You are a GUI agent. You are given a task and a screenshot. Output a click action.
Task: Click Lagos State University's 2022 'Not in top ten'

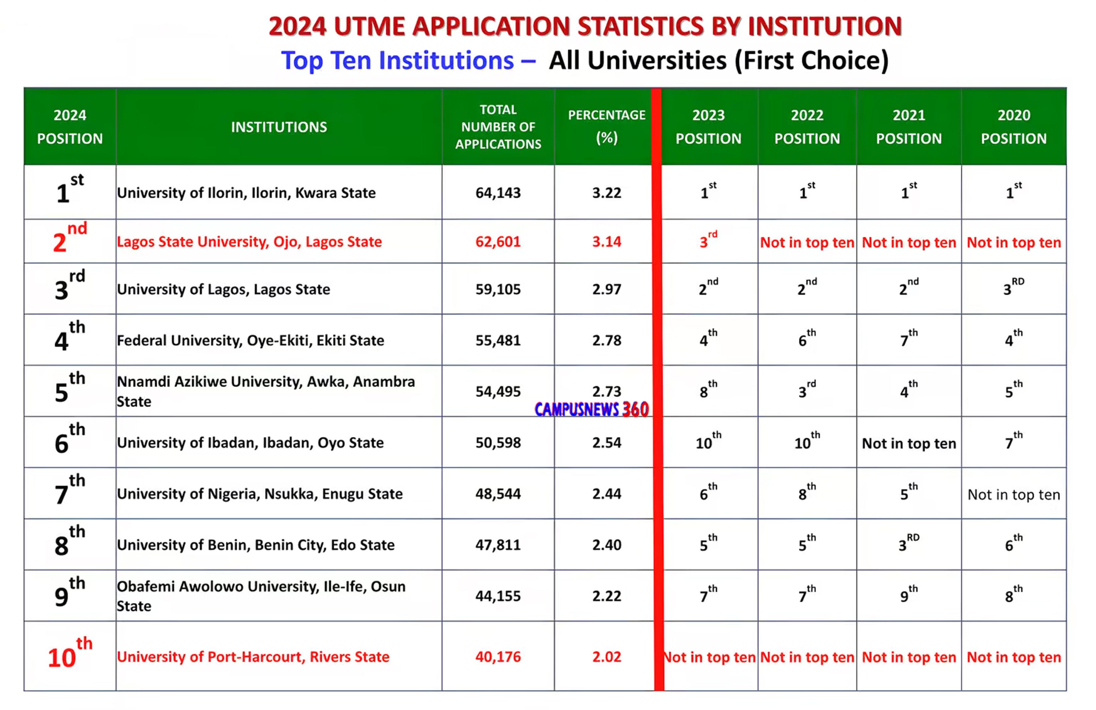(807, 243)
